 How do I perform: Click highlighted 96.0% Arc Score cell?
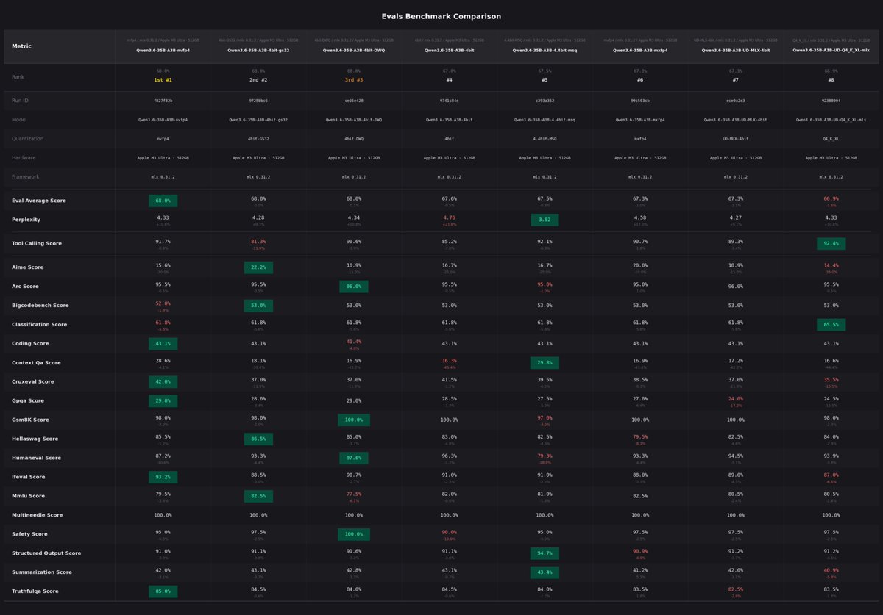[354, 287]
